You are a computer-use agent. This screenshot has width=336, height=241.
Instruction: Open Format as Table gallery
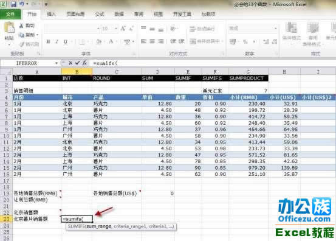coord(312,34)
